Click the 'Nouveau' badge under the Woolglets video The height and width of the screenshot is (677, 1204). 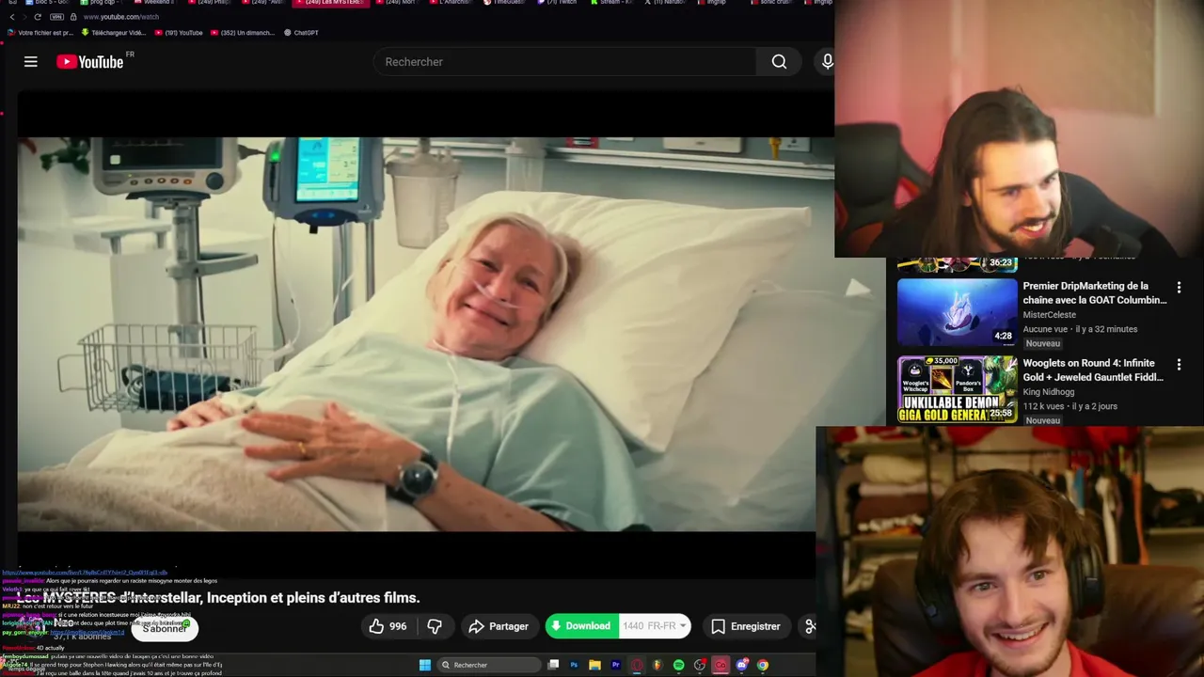[1043, 420]
